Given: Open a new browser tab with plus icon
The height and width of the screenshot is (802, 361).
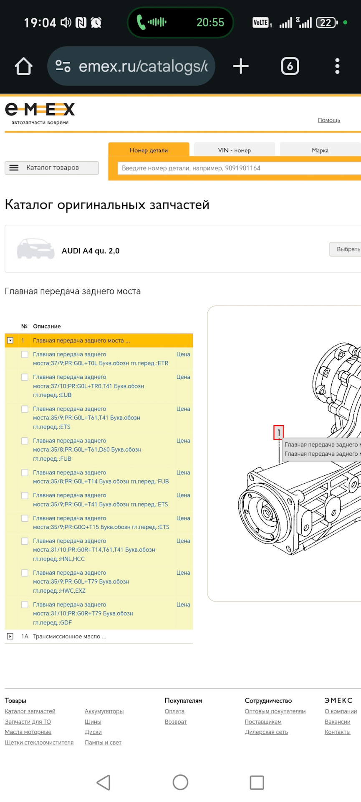Looking at the screenshot, I should [x=241, y=66].
